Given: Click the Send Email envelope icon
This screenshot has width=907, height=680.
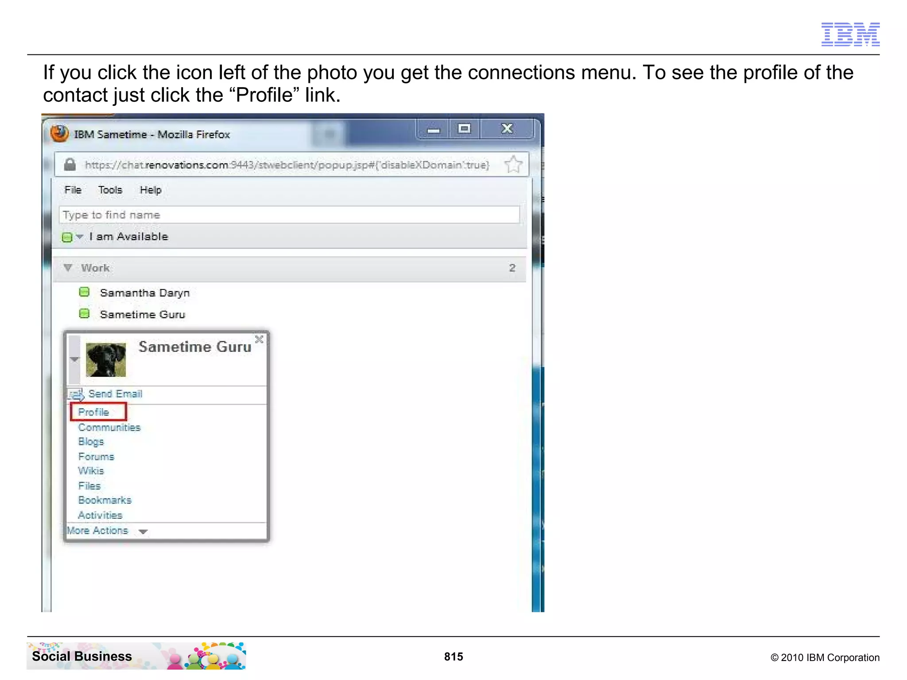Looking at the screenshot, I should tap(76, 394).
